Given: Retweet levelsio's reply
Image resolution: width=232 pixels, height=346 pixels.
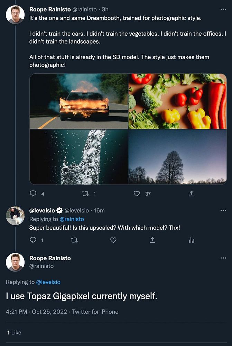Looking at the screenshot, I should pos(74,240).
